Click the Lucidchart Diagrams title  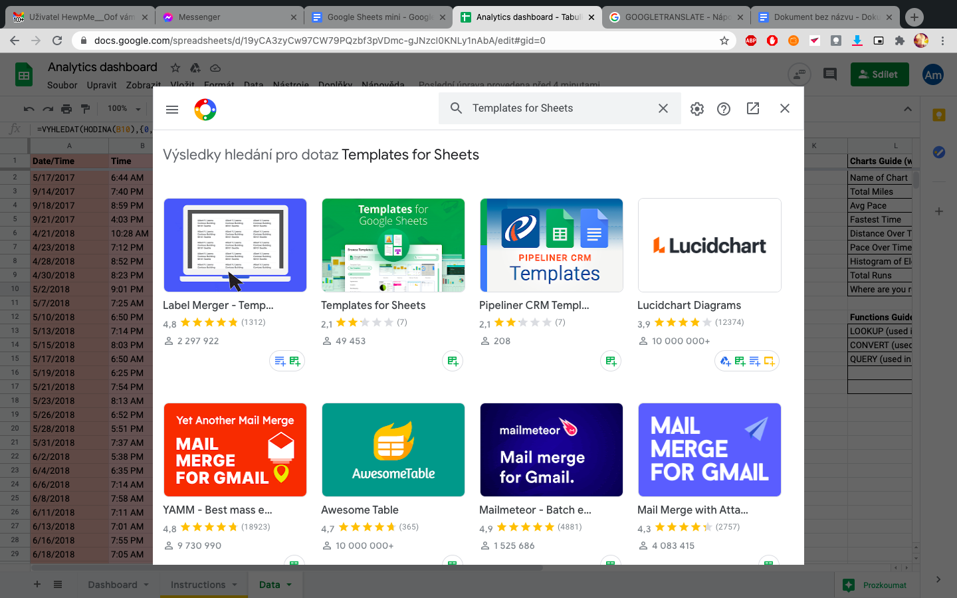point(689,305)
